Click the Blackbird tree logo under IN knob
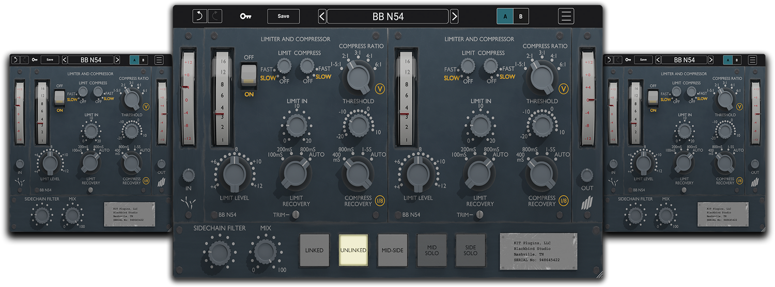The image size is (775, 287). pyautogui.click(x=188, y=203)
